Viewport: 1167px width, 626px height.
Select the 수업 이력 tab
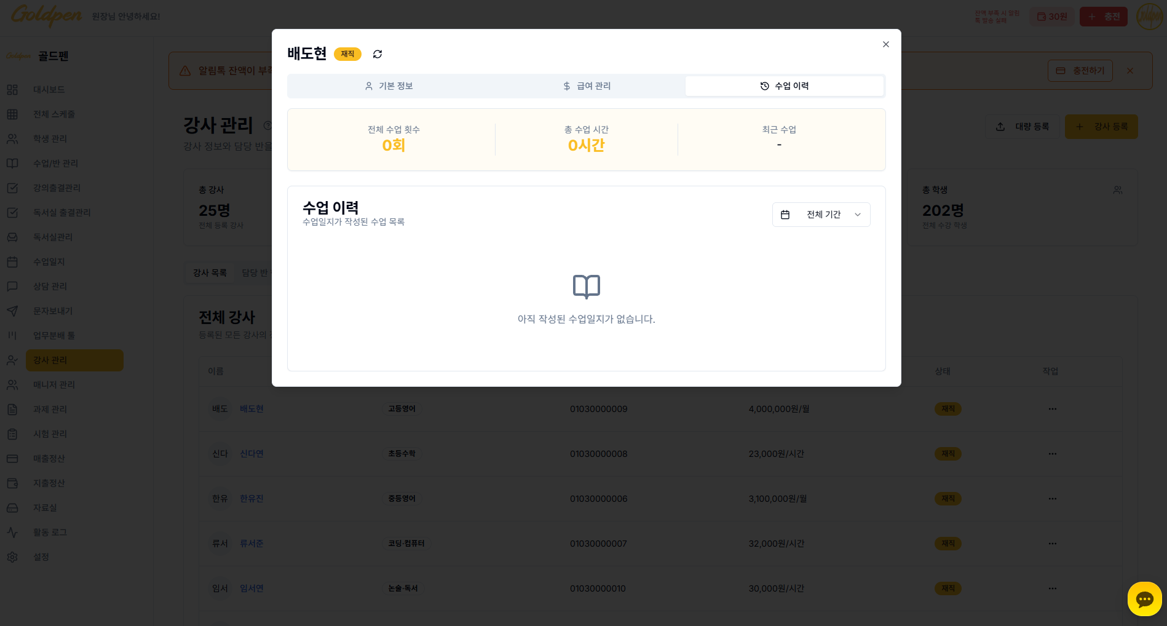pos(785,86)
